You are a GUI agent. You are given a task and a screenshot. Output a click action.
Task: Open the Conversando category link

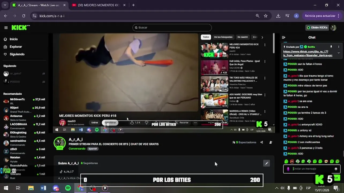(x=77, y=149)
